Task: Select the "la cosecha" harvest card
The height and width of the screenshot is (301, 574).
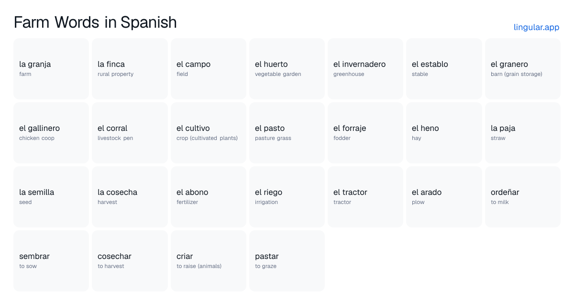Action: [x=130, y=197]
